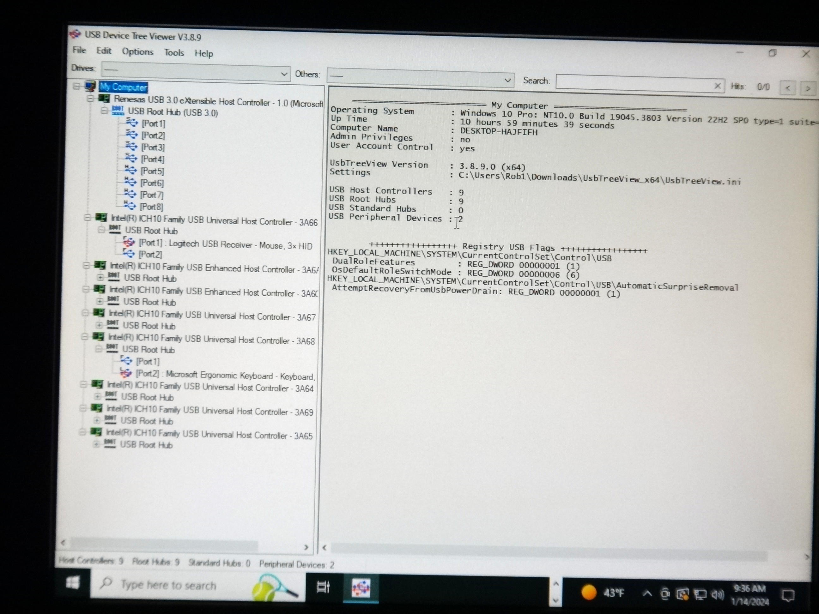
Task: Open the Others dropdown
Action: coord(420,77)
